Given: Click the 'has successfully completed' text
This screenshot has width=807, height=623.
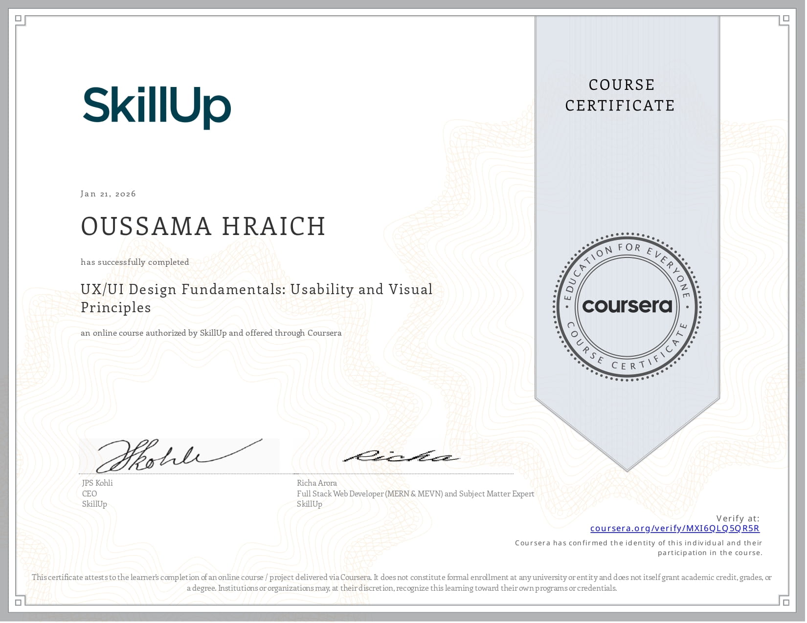Looking at the screenshot, I should tap(134, 262).
